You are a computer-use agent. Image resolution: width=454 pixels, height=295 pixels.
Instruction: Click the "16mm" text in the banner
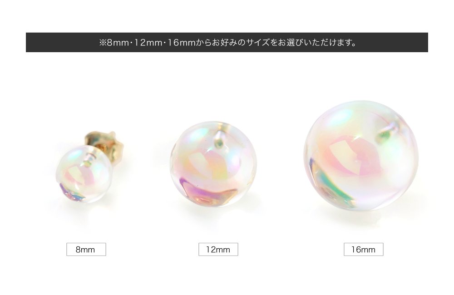coord(182,43)
